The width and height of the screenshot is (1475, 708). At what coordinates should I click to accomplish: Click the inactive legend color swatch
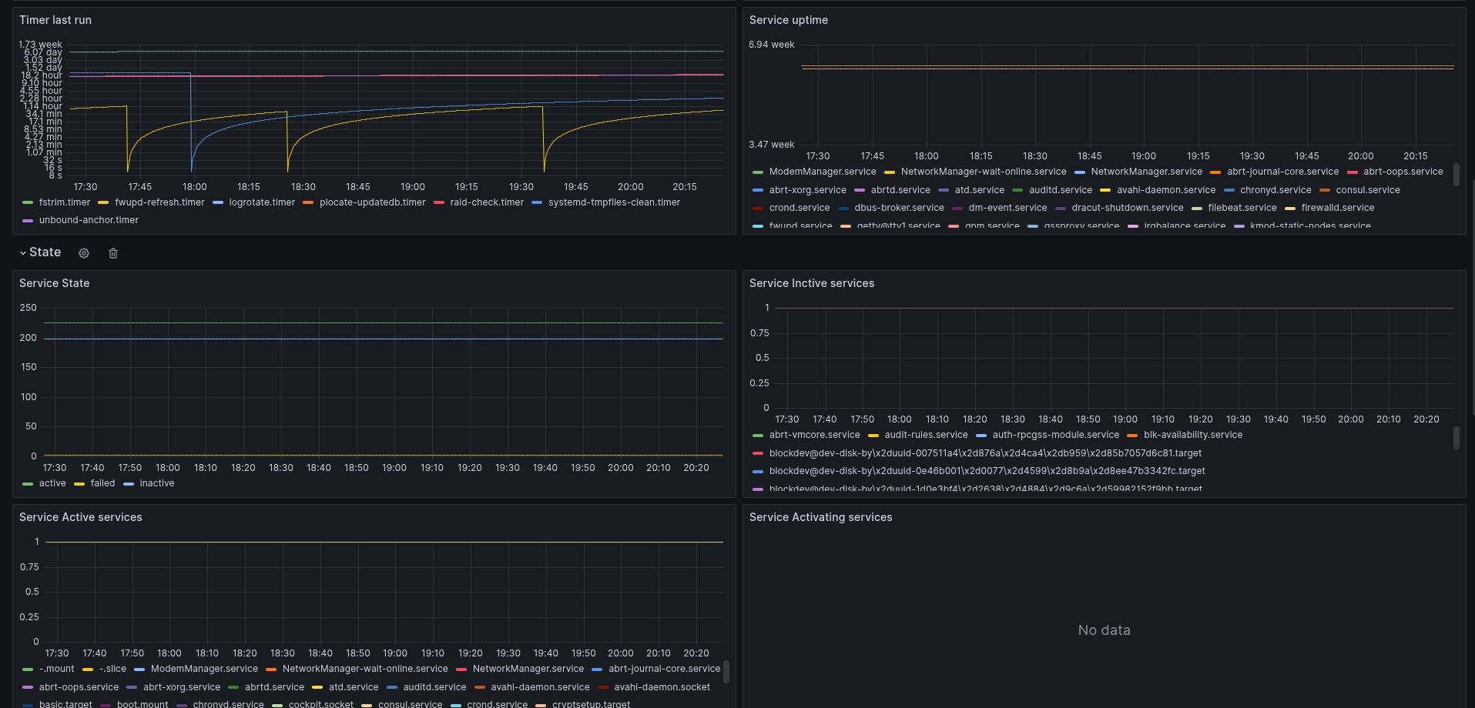(x=129, y=484)
